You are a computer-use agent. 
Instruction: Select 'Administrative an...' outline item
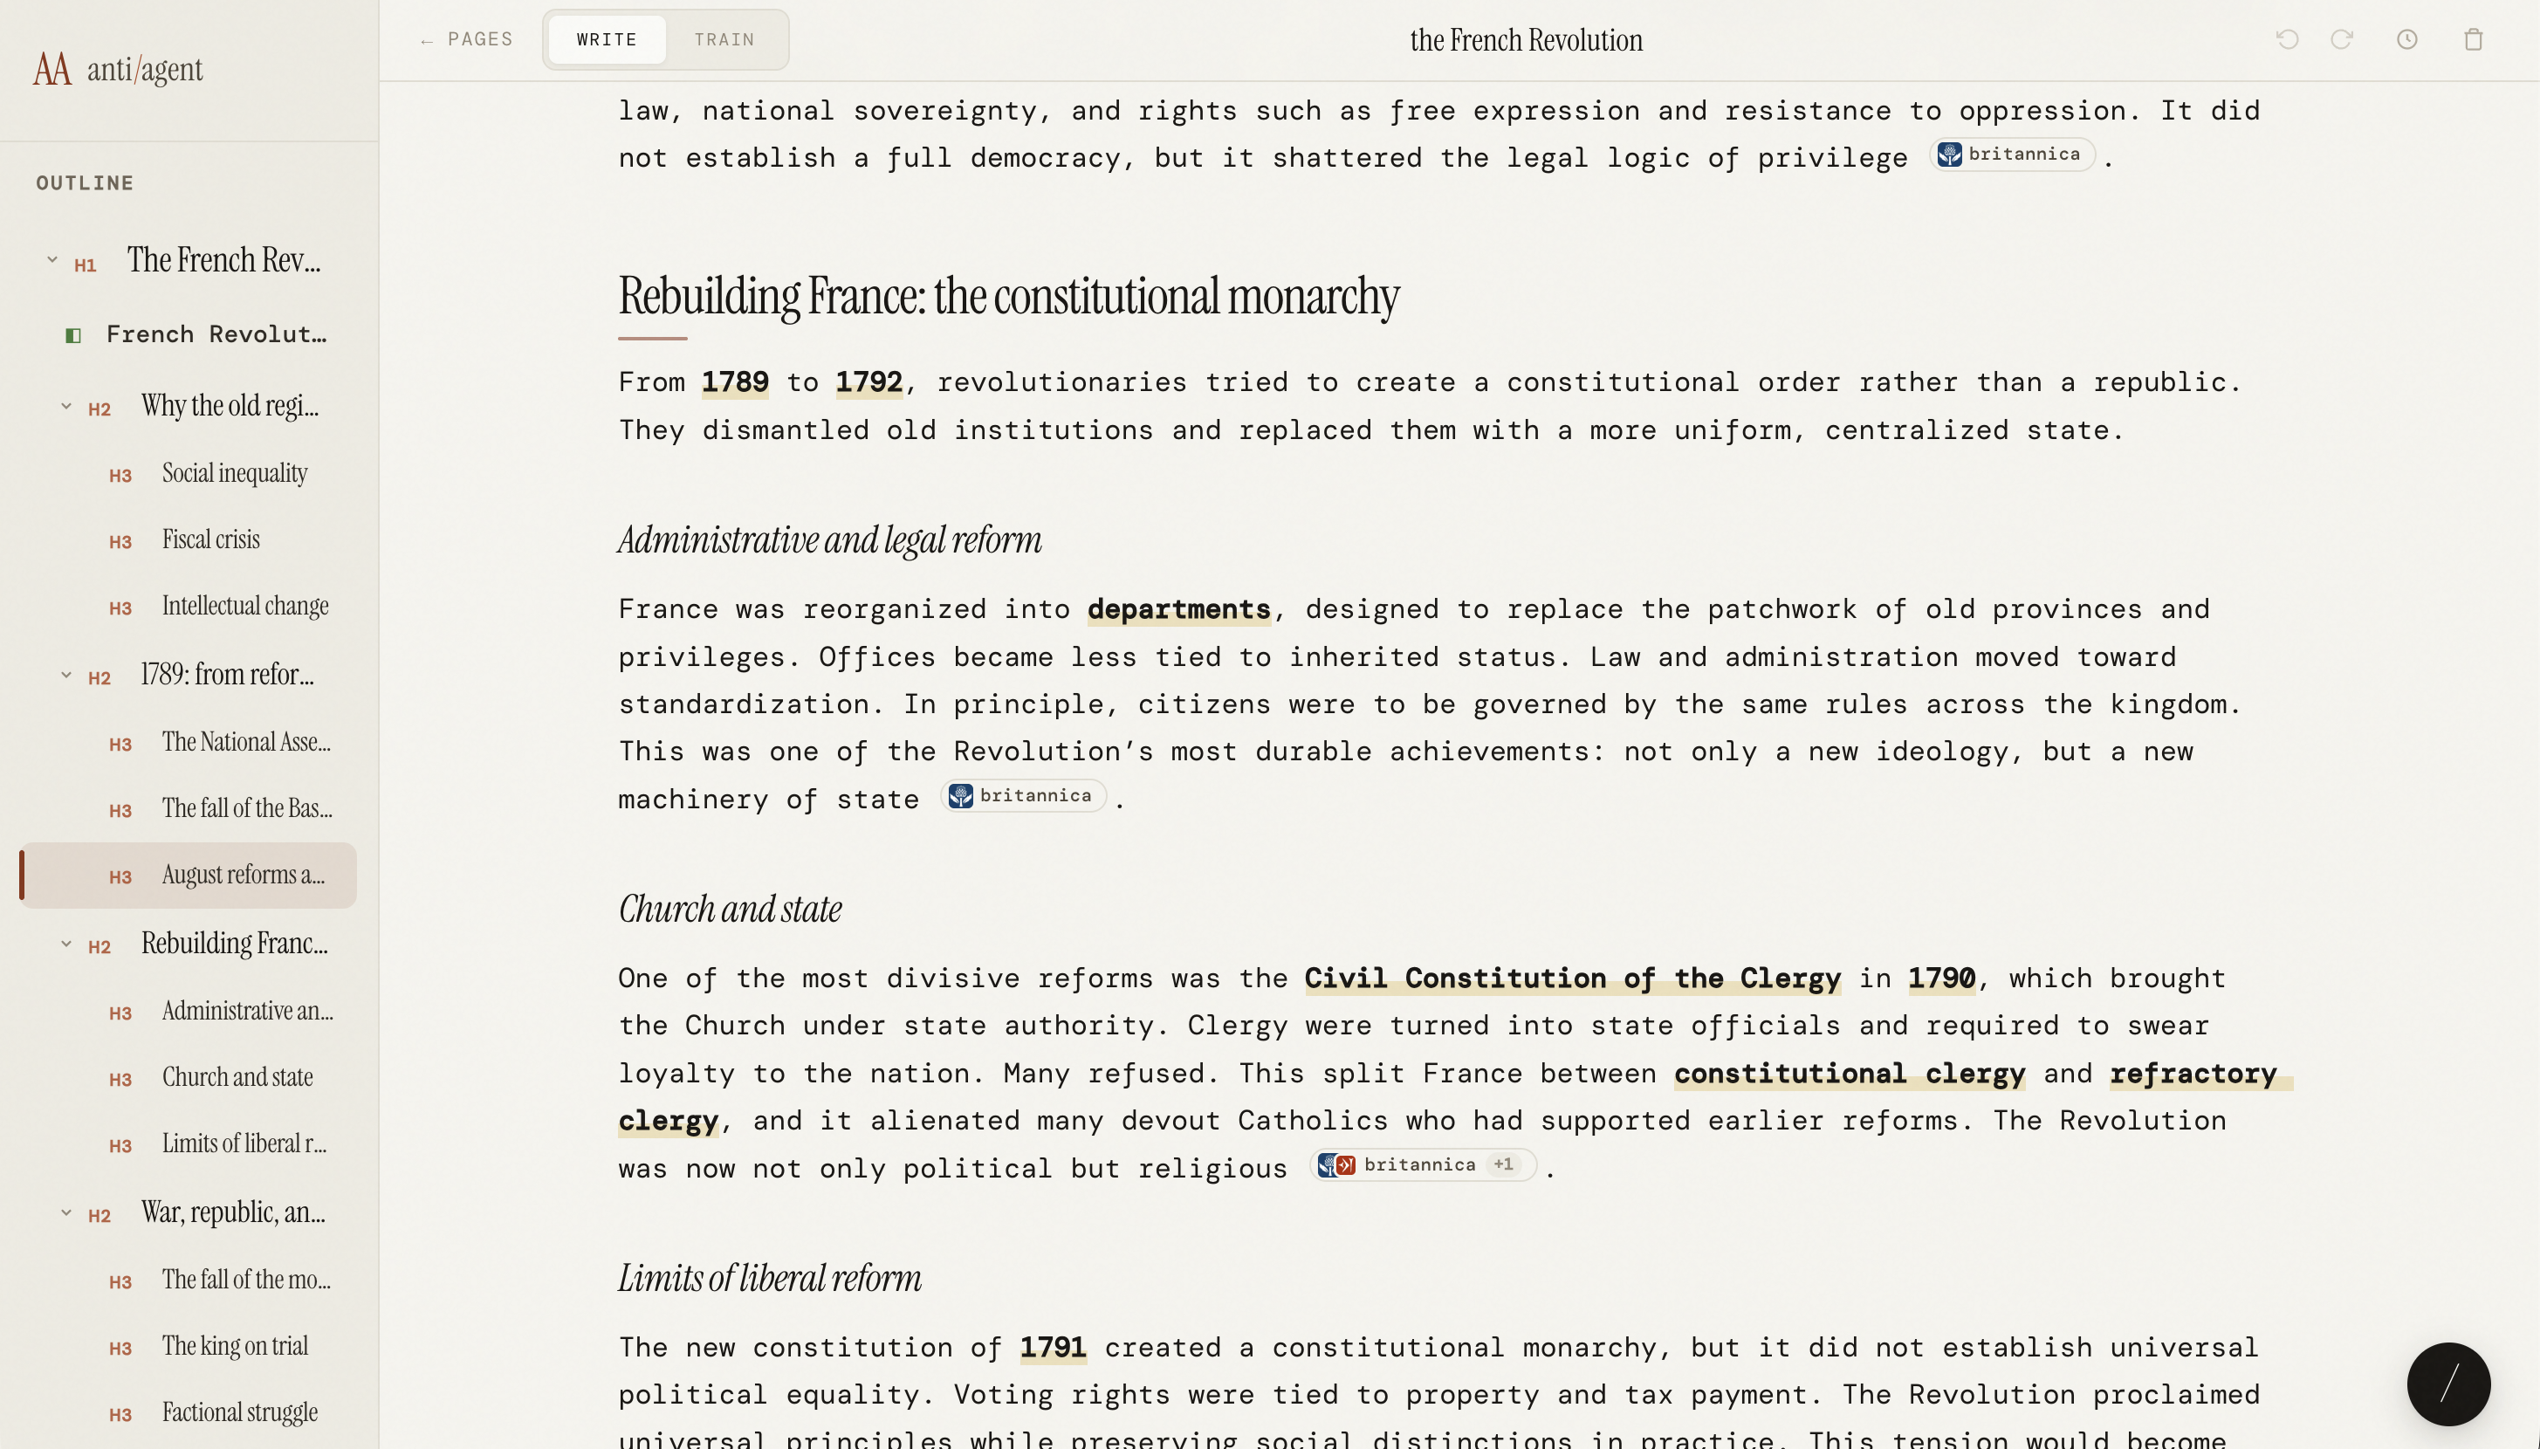pos(247,1011)
